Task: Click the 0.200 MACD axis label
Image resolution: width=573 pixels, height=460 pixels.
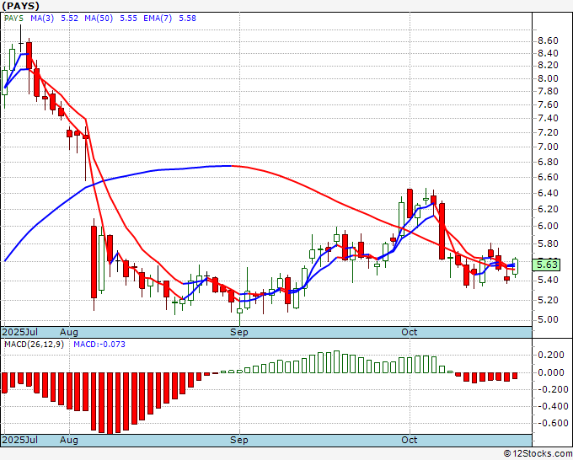Action: point(551,356)
